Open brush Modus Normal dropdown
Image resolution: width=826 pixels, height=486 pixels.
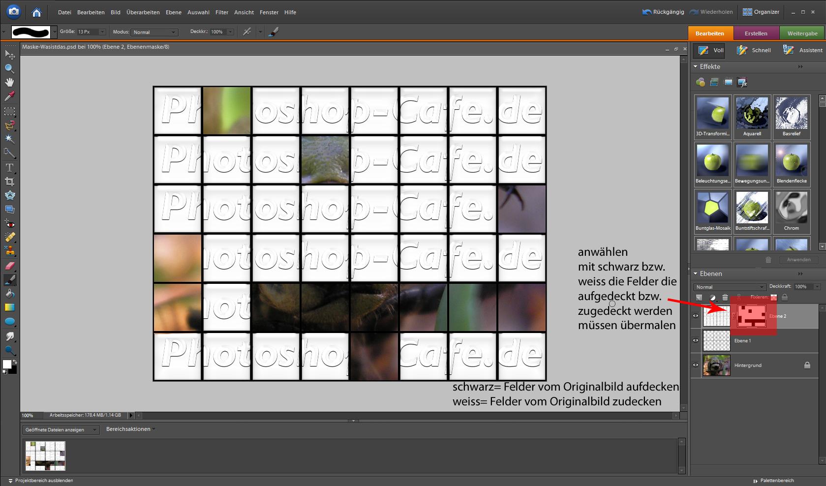pos(154,32)
